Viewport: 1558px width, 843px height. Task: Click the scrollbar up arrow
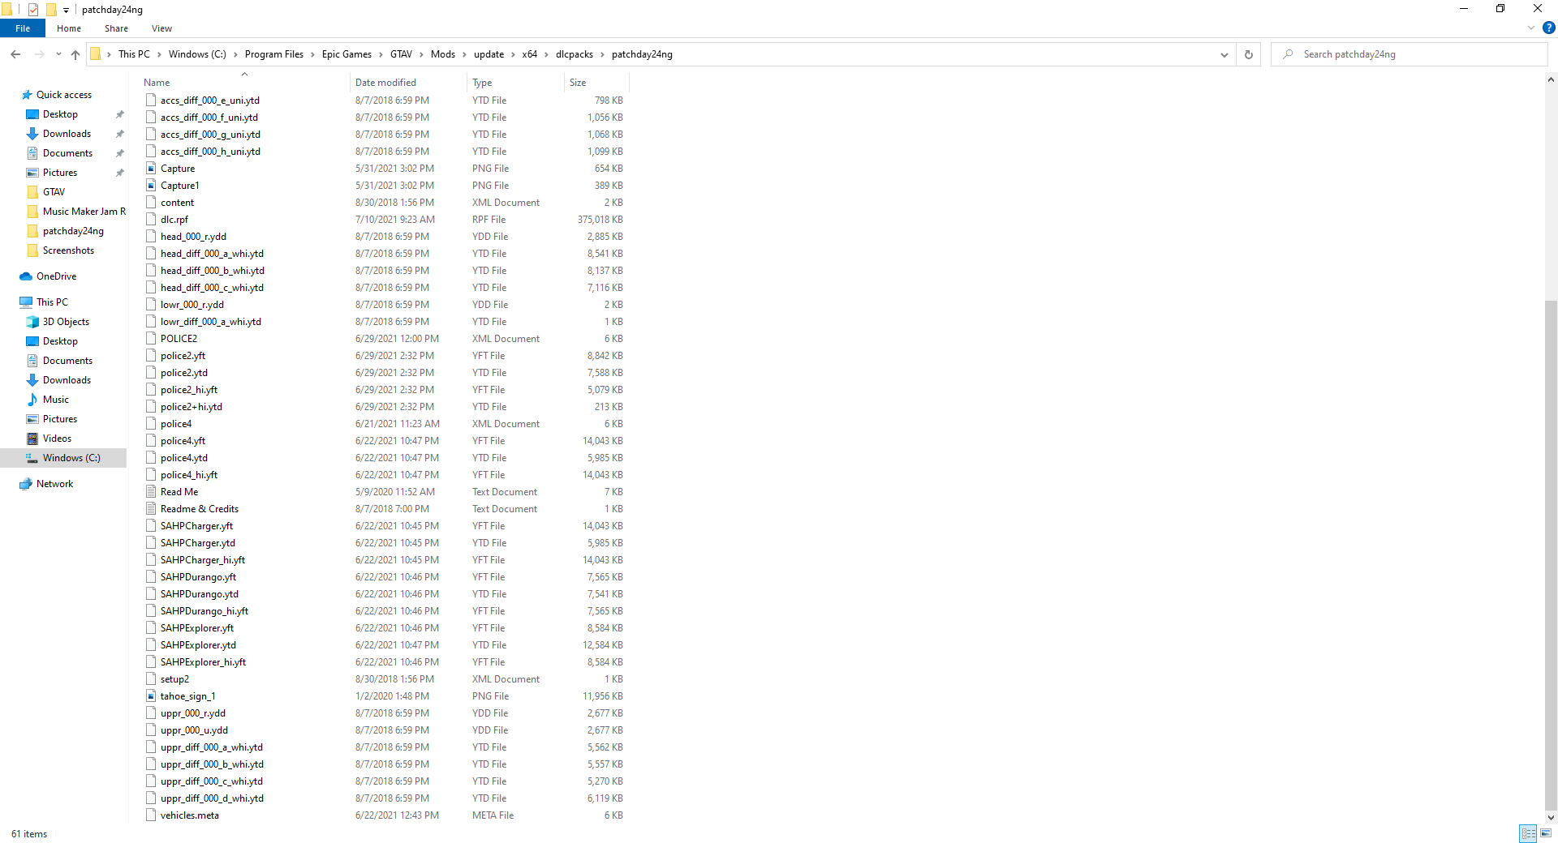[x=1551, y=79]
